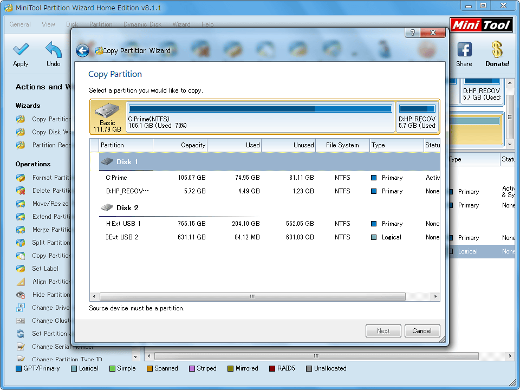Image resolution: width=520 pixels, height=390 pixels.
Task: Select the Format Partition operation icon
Action: click(x=21, y=178)
